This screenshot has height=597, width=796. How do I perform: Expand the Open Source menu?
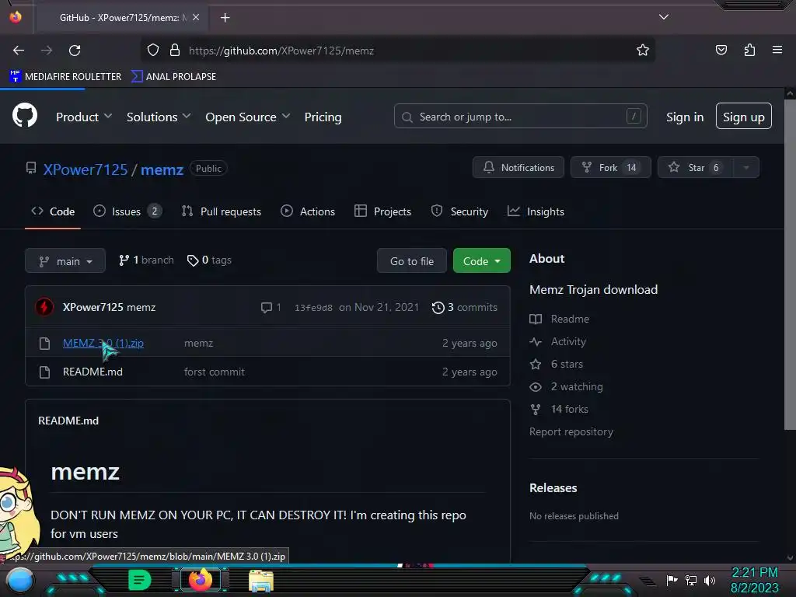pos(248,117)
